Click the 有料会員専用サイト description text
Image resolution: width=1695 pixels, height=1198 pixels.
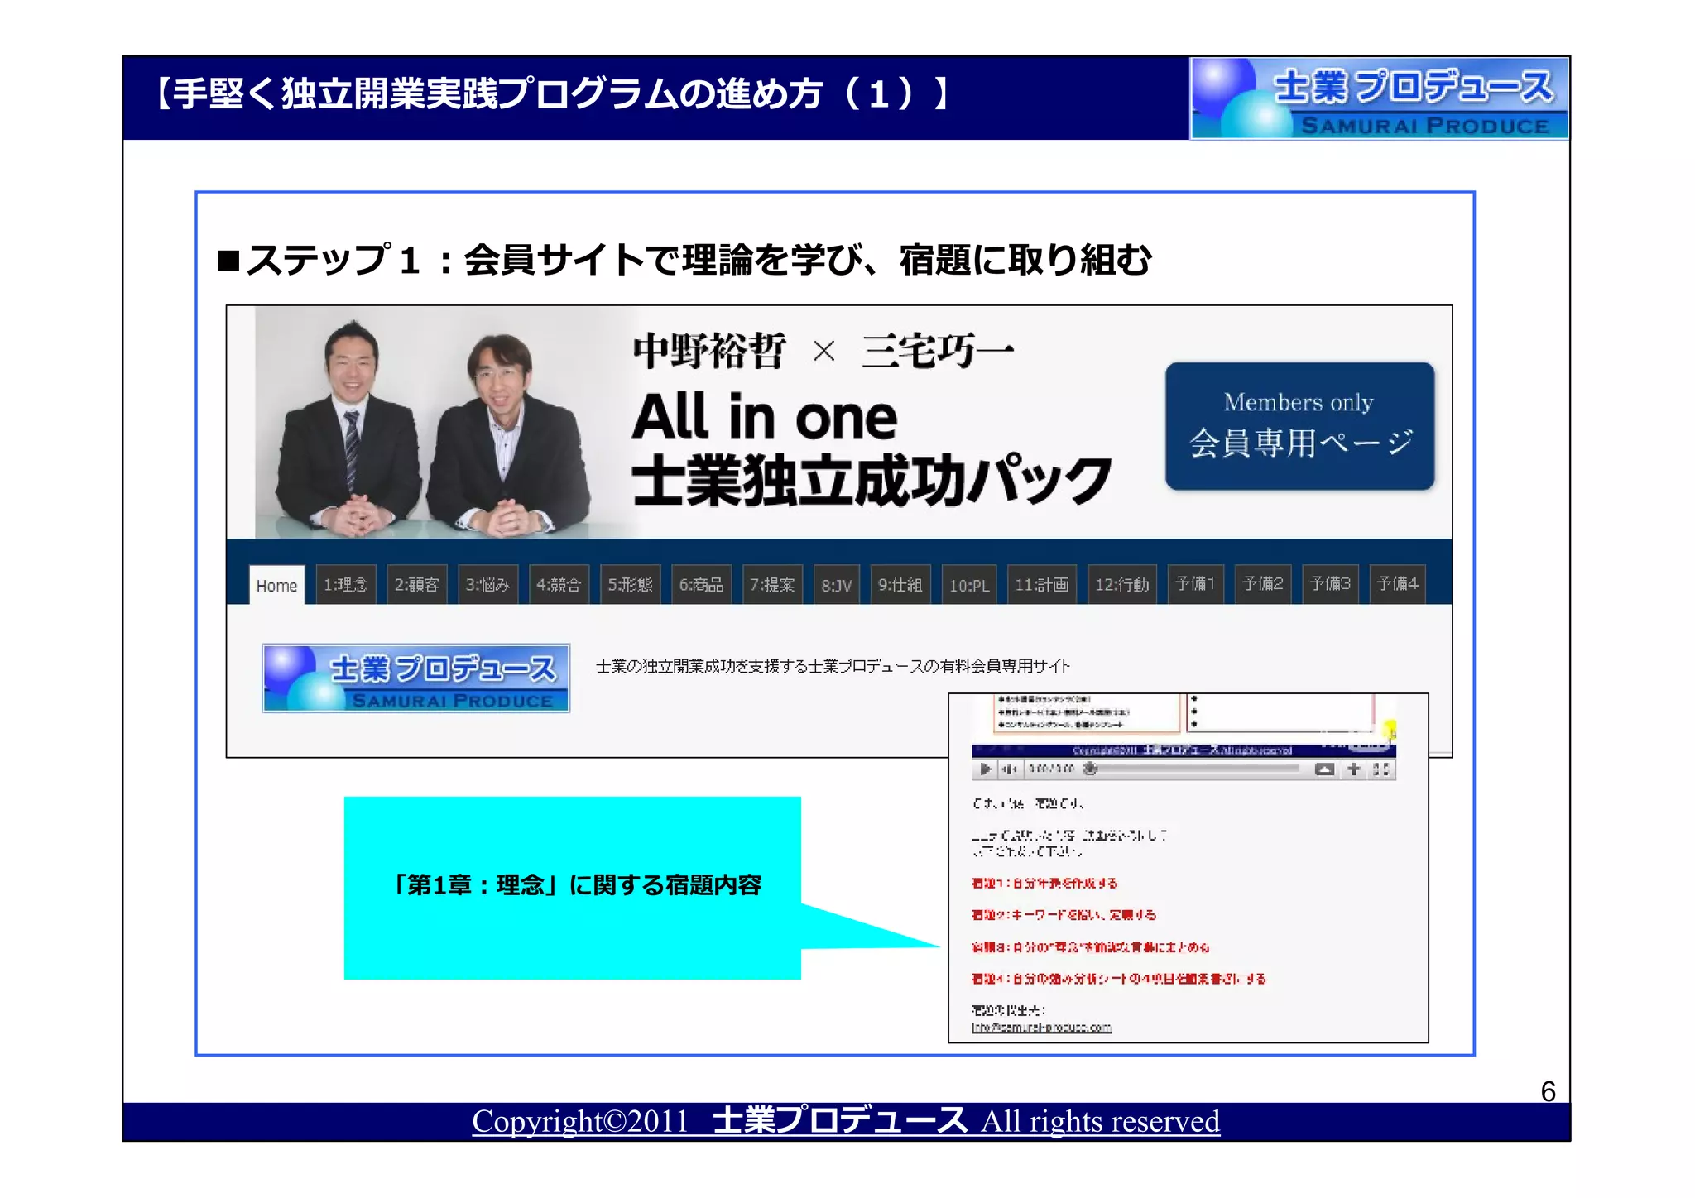(x=833, y=666)
